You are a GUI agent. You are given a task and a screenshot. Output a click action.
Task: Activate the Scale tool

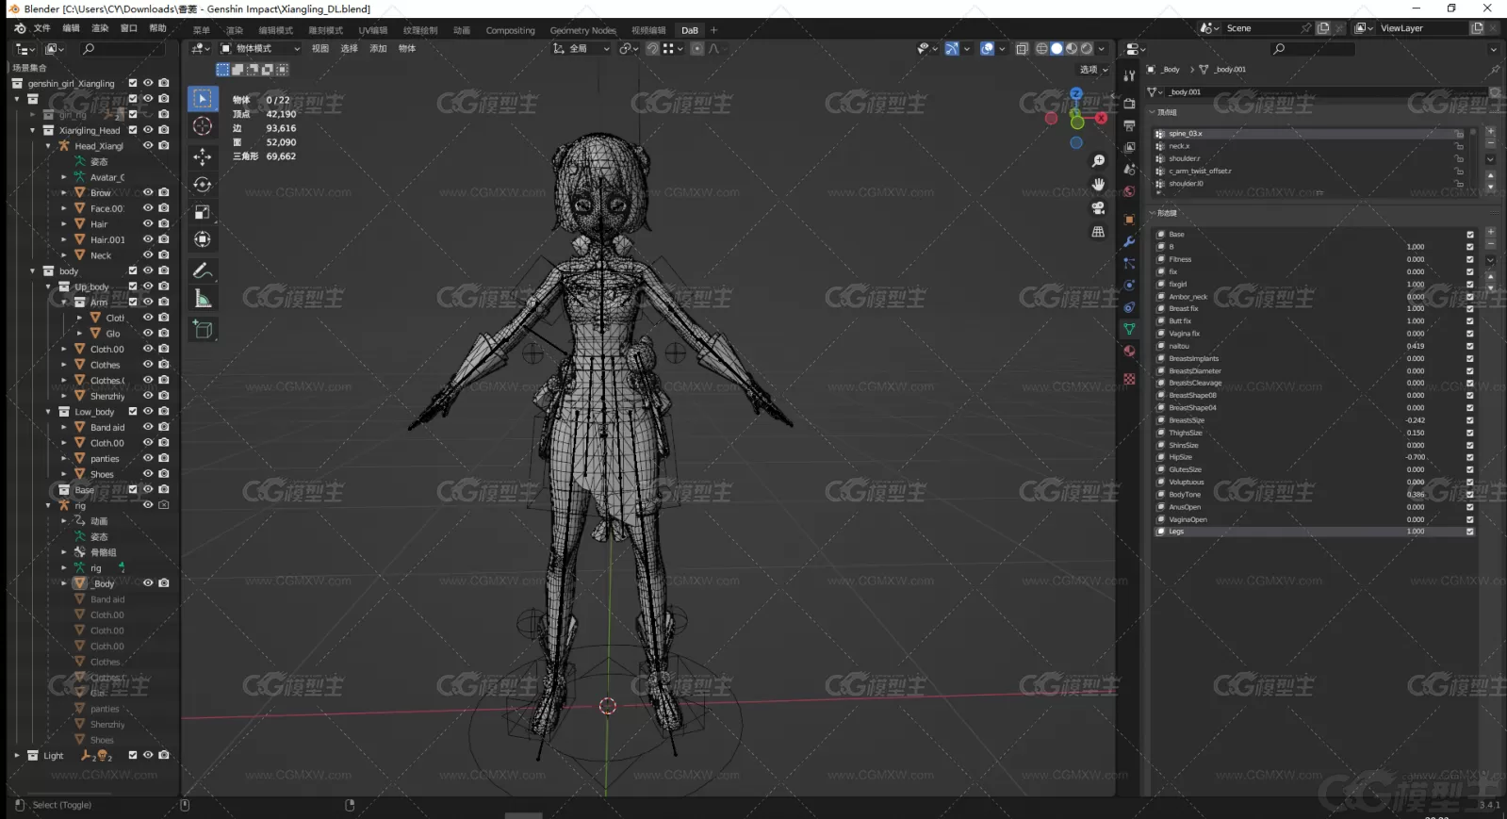point(203,212)
